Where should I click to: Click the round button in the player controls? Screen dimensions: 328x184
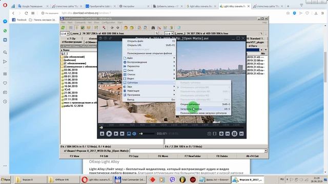pyautogui.click(x=235, y=134)
